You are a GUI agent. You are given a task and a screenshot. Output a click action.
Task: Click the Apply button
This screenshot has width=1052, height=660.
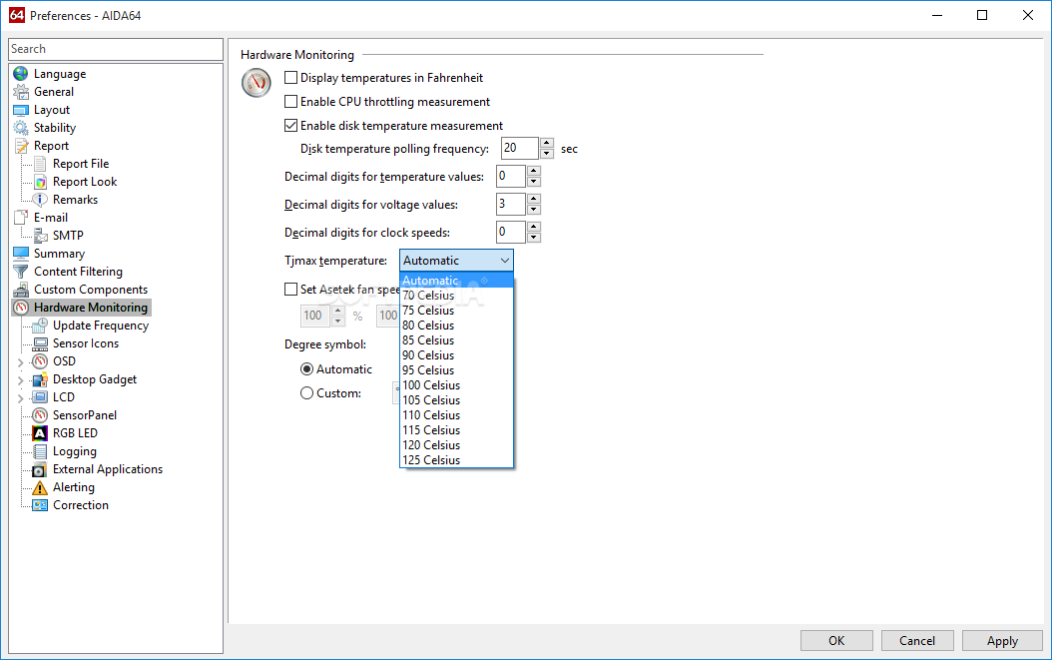click(1002, 640)
